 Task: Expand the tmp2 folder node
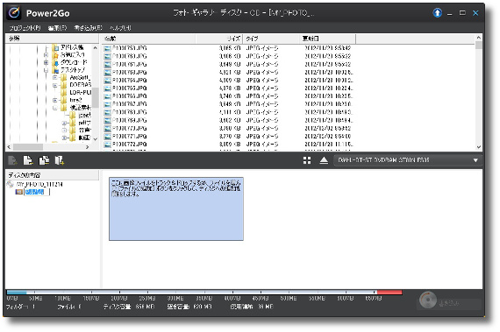point(55,100)
